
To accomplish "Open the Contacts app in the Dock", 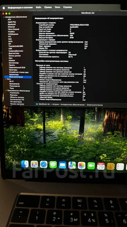I will 110,166.
